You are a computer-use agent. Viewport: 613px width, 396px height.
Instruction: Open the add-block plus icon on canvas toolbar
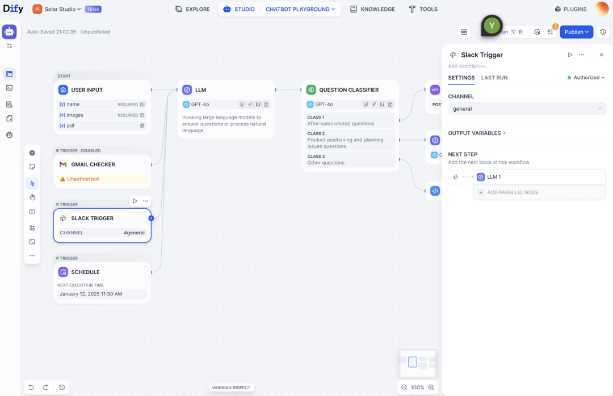pos(32,153)
